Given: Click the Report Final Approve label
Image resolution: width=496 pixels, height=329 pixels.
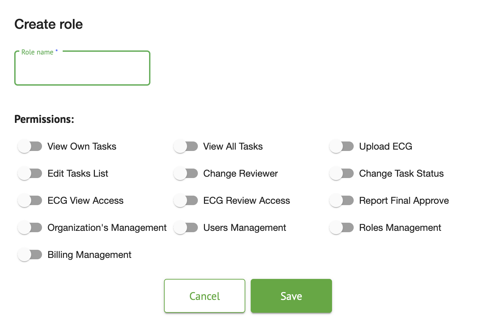Looking at the screenshot, I should 404,201.
